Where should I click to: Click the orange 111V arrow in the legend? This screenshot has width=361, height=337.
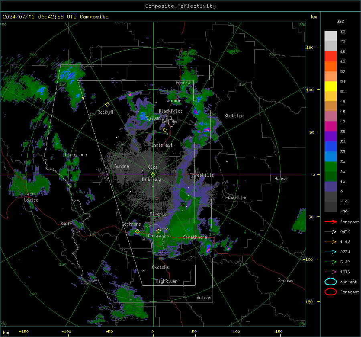pyautogui.click(x=331, y=242)
